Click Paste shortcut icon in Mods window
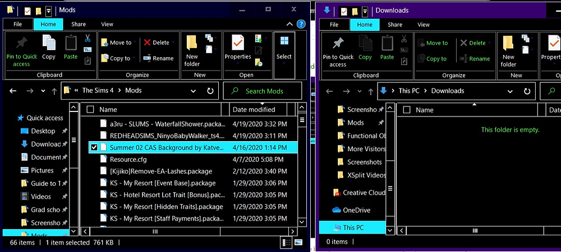 click(88, 61)
